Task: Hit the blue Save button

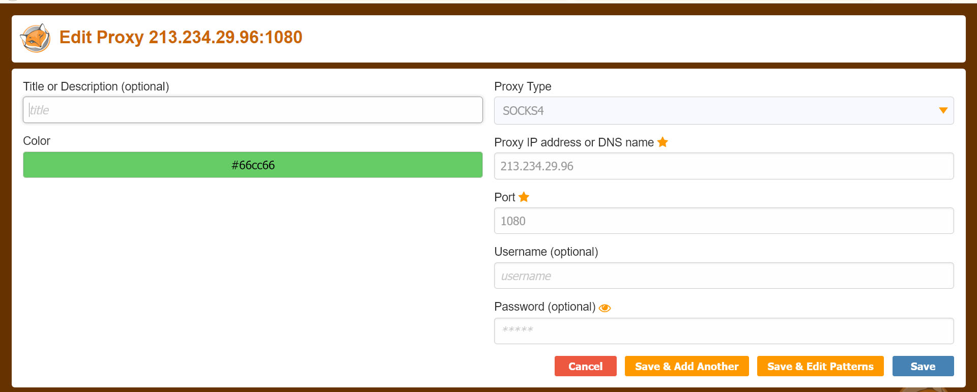Action: click(923, 366)
